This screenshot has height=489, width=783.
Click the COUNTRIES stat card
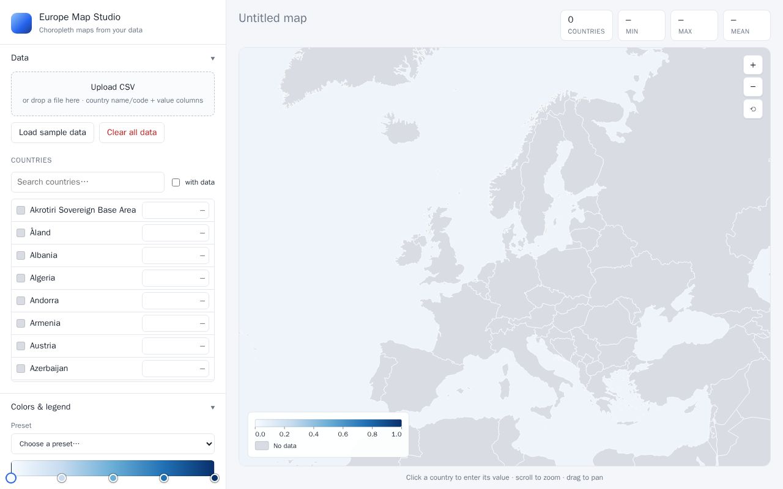pyautogui.click(x=587, y=26)
